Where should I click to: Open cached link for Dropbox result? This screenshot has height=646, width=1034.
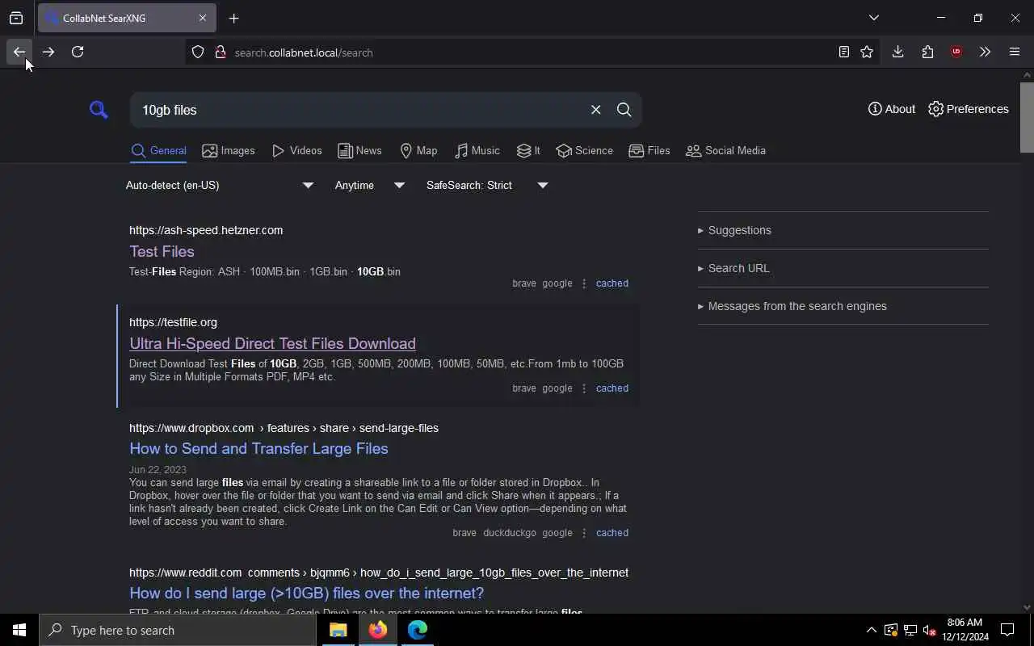coord(612,533)
